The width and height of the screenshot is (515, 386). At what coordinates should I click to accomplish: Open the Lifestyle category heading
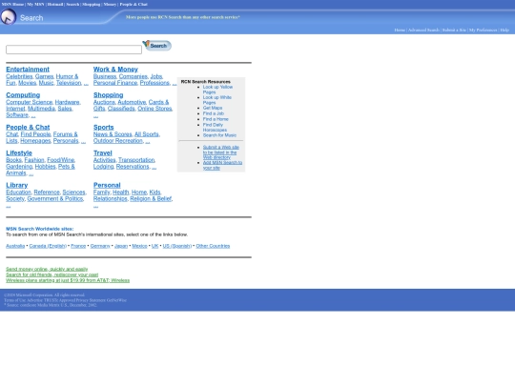pos(19,152)
